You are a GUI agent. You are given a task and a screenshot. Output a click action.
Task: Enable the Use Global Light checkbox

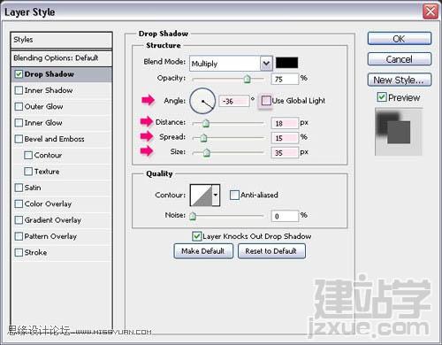(266, 101)
